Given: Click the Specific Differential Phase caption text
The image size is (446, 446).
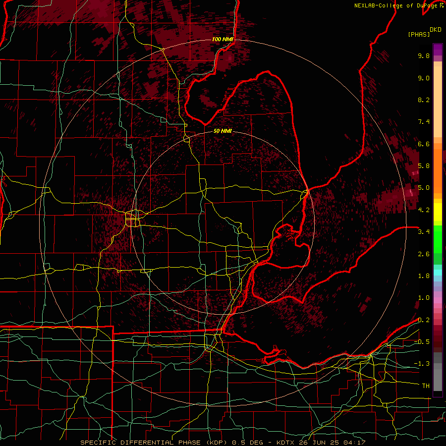Looking at the screenshot, I should [223, 443].
